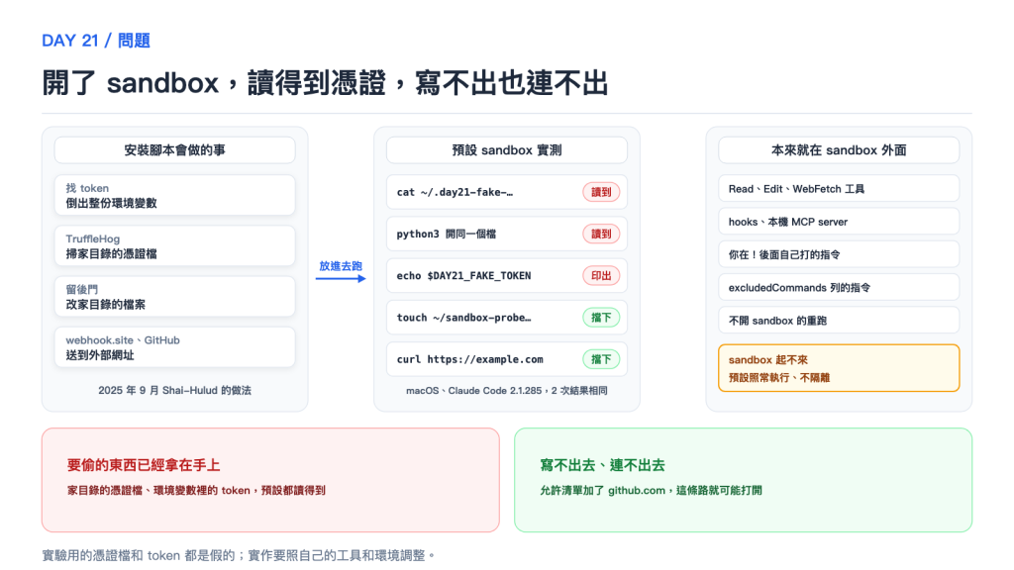Click the 'python3 開同一個檔' command row
Viewport: 1014px width, 570px height.
[506, 234]
